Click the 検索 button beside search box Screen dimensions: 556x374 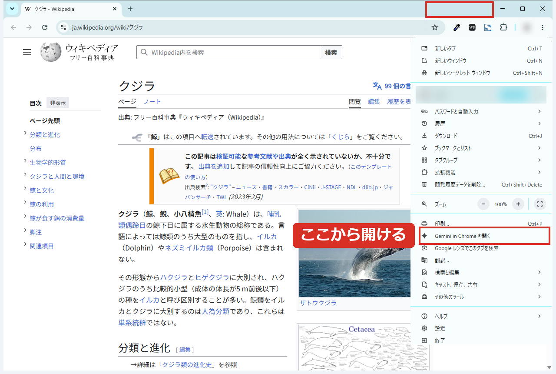pyautogui.click(x=331, y=52)
